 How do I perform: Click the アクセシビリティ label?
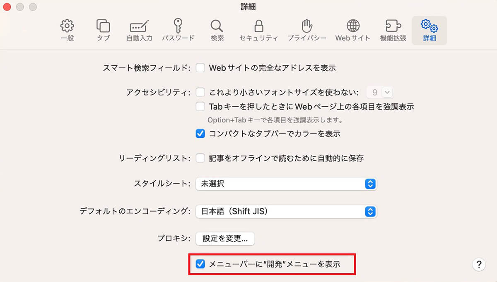pyautogui.click(x=158, y=92)
